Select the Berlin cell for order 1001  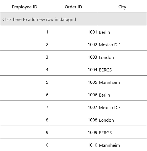pos(122,32)
